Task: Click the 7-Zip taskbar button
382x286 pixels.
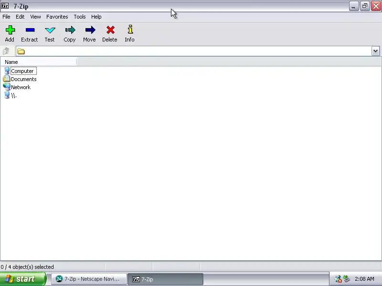Action: coord(165,279)
